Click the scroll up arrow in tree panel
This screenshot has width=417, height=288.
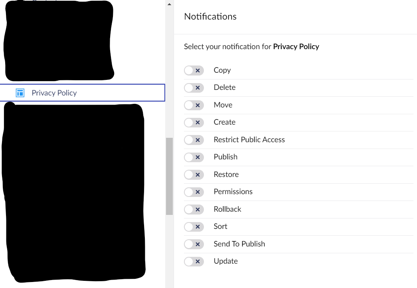point(169,4)
